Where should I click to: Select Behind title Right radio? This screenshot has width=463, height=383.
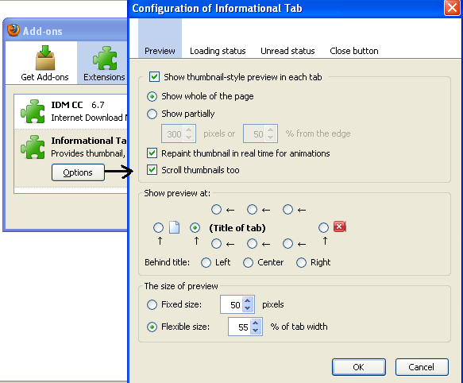point(301,262)
